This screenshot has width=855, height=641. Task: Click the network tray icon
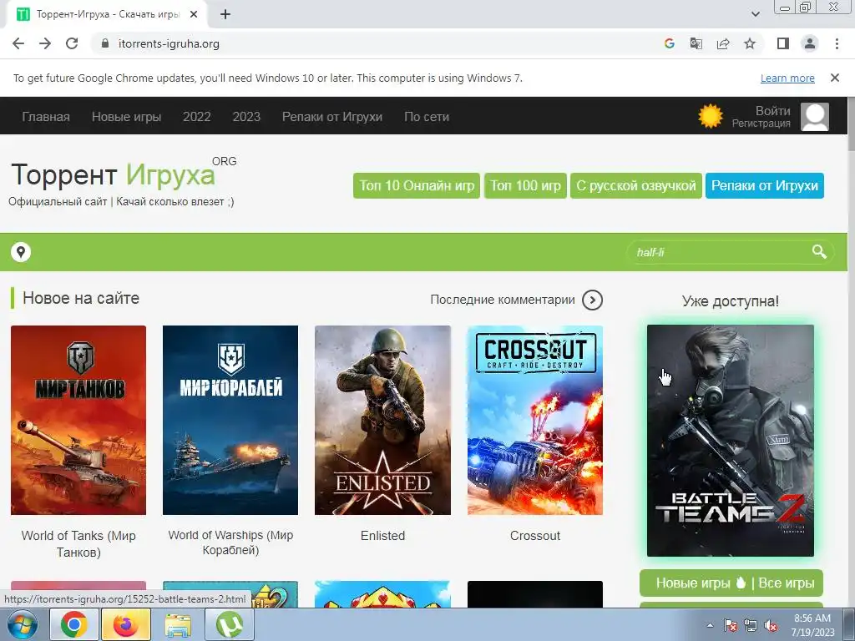(751, 625)
